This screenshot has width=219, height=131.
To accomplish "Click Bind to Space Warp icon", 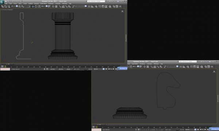I will point(9,7).
